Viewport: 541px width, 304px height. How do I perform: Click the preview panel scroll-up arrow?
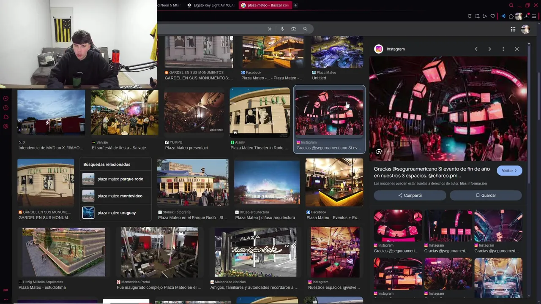point(529,43)
